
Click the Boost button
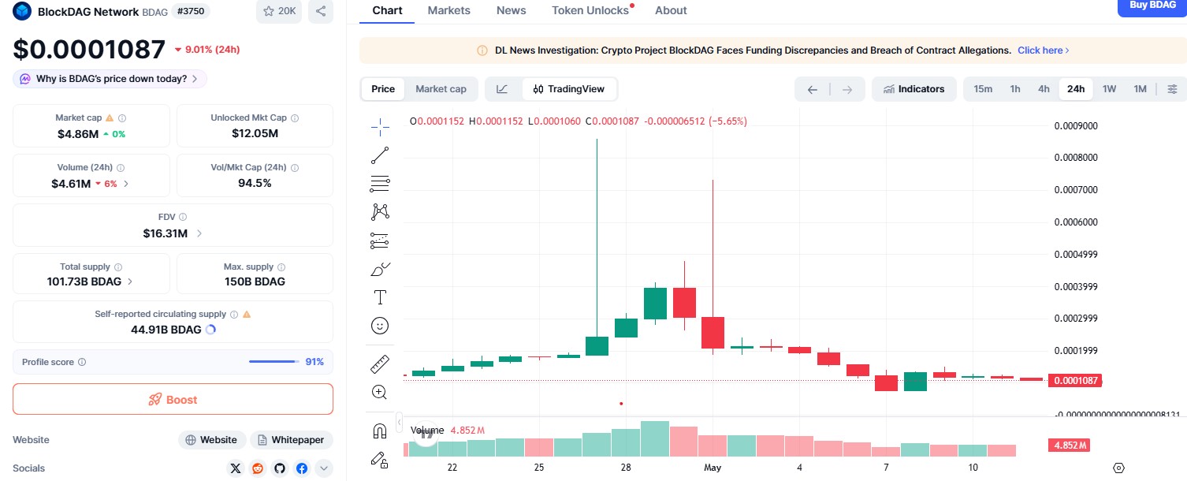tap(173, 399)
